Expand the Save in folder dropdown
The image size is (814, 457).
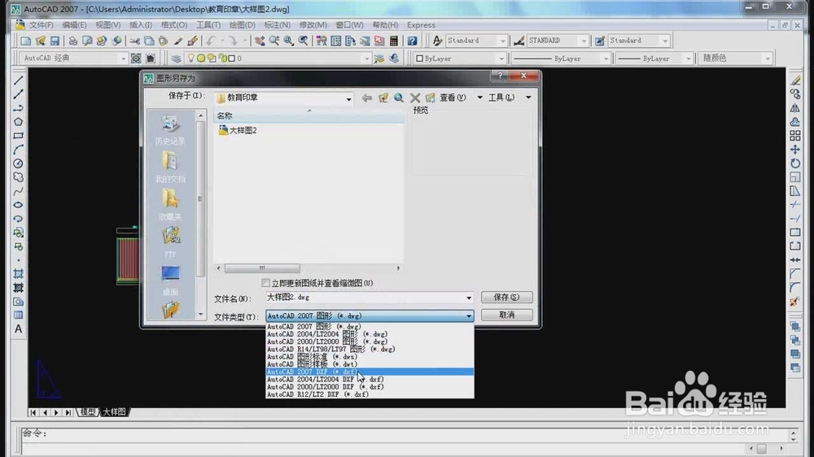[x=349, y=98]
